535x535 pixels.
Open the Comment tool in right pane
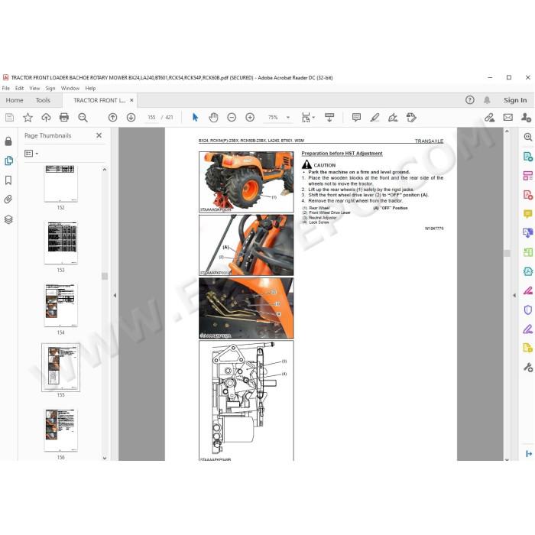coord(528,214)
